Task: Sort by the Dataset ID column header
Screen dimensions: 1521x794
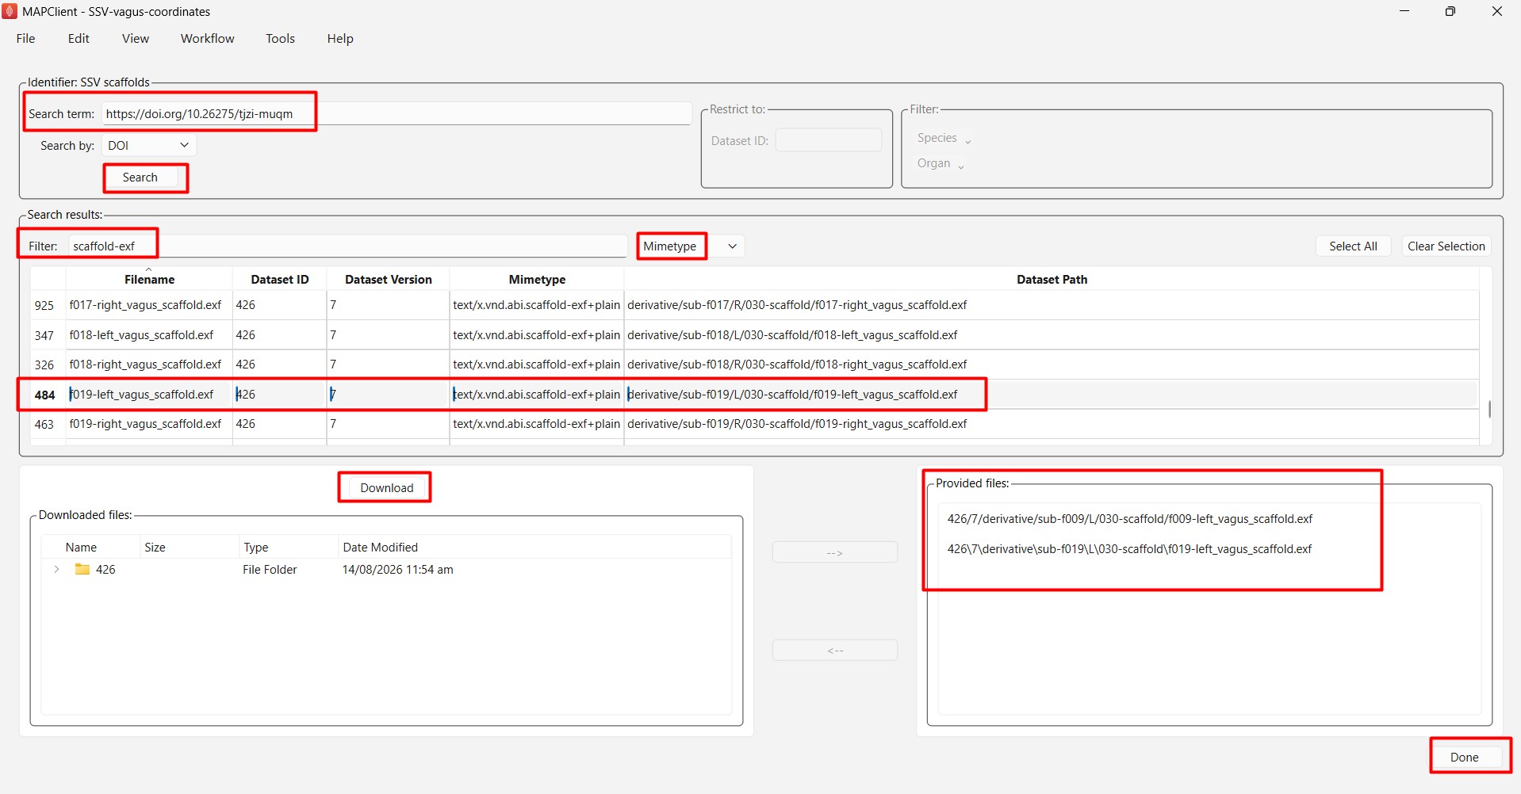Action: [x=280, y=280]
